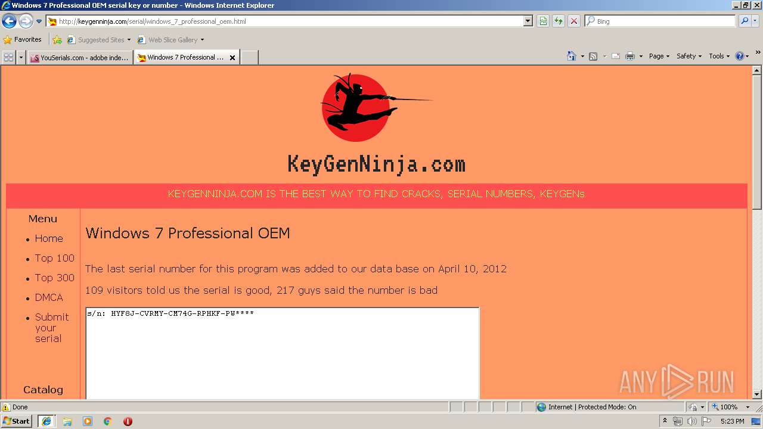Image resolution: width=763 pixels, height=429 pixels.
Task: Refresh the page with the green arrows
Action: click(559, 21)
